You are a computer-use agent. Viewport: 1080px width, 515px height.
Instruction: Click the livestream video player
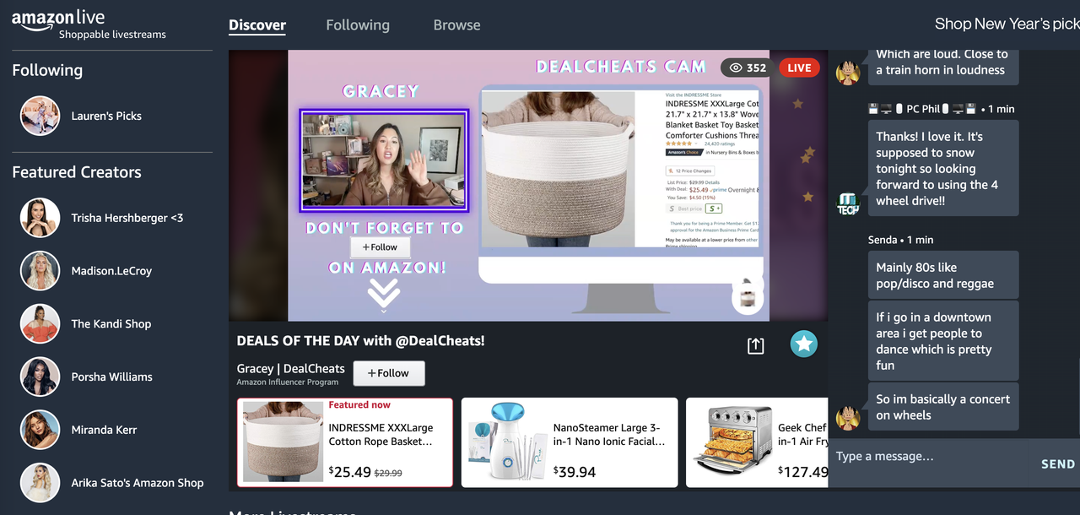(528, 186)
